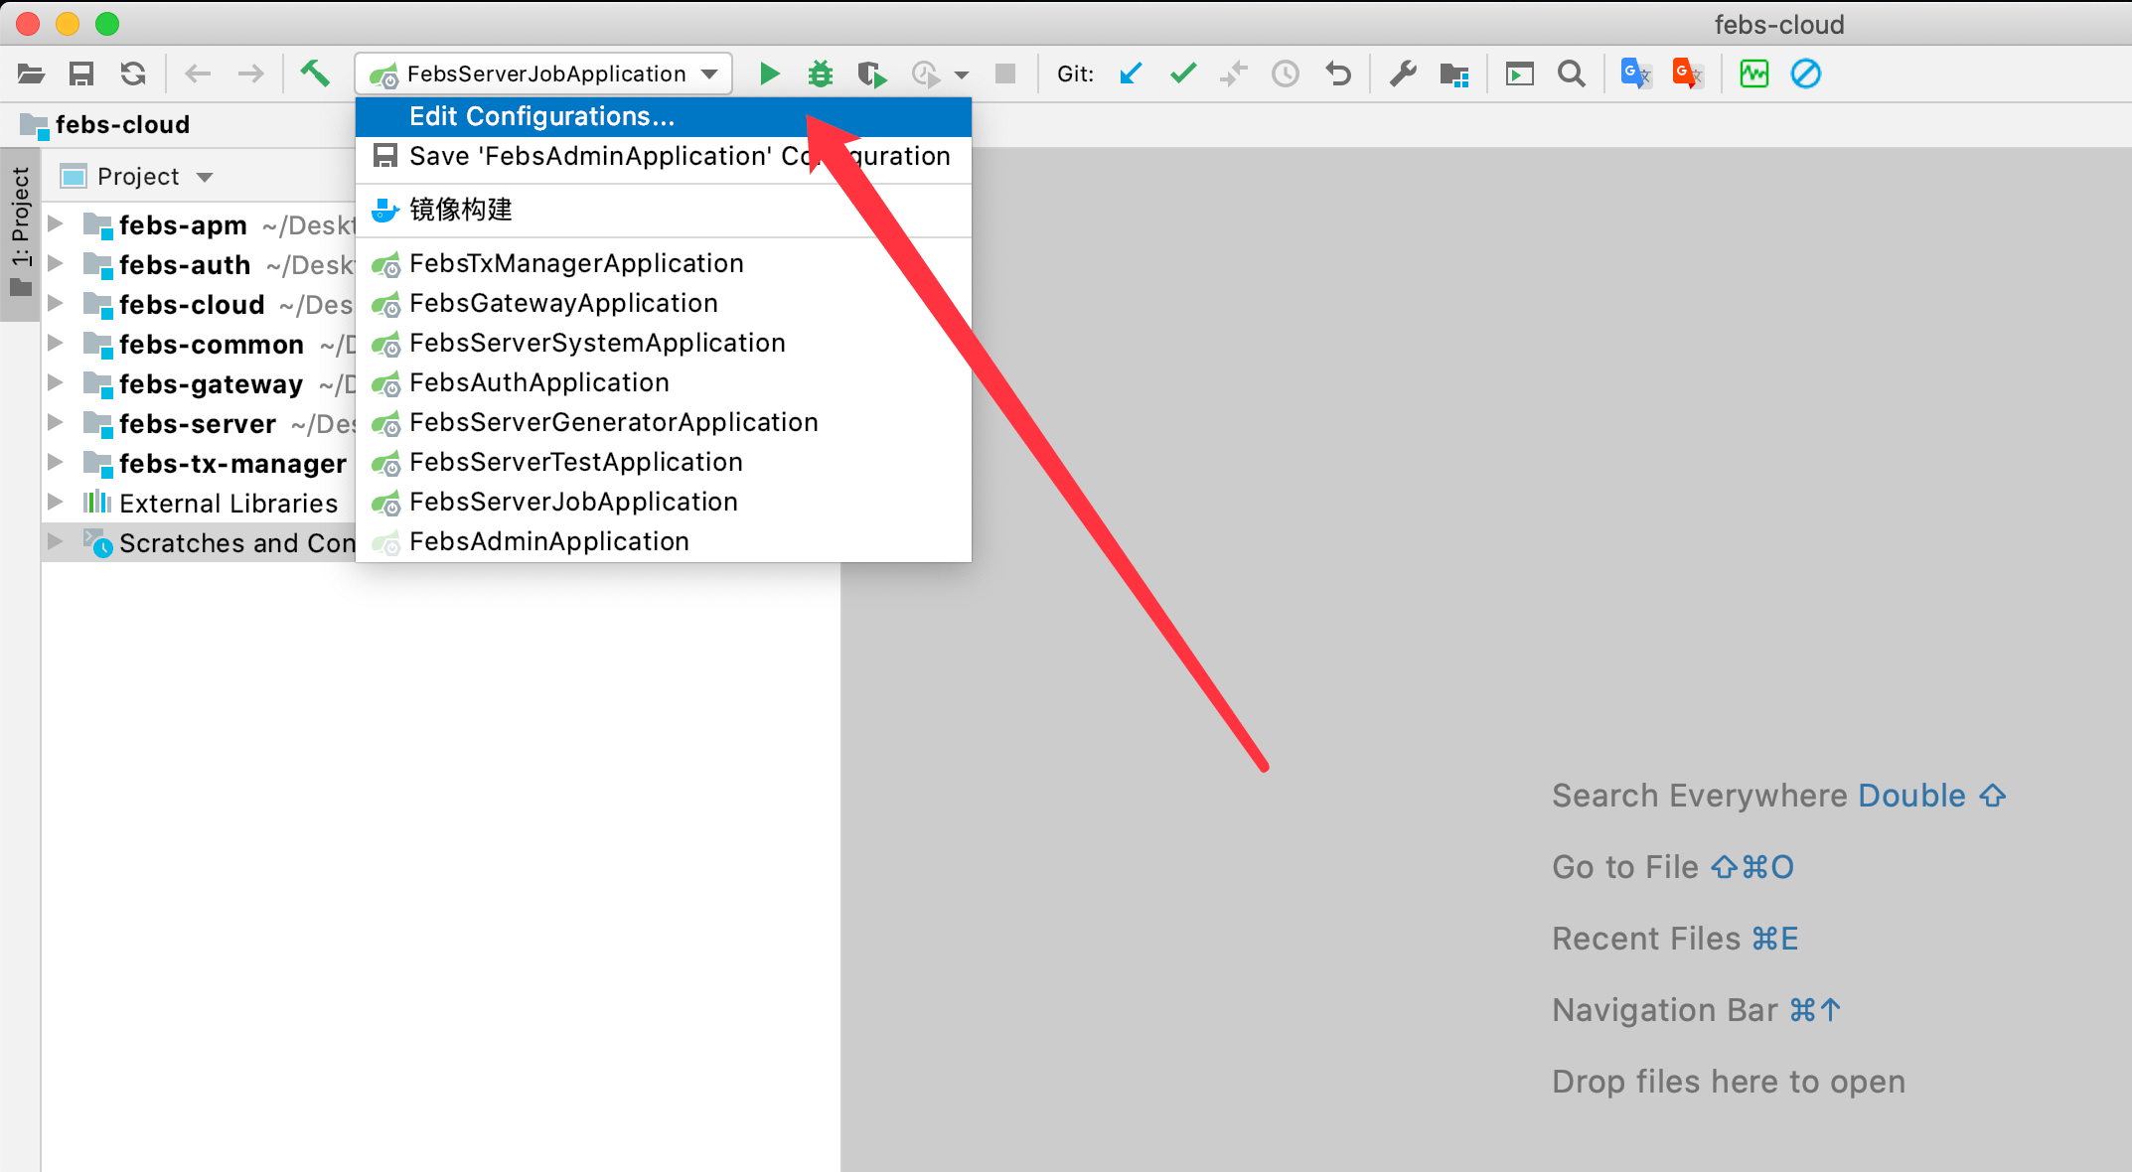Viewport: 2132px width, 1172px height.
Task: Select febs-tx-manager in the project tree
Action: [x=232, y=464]
